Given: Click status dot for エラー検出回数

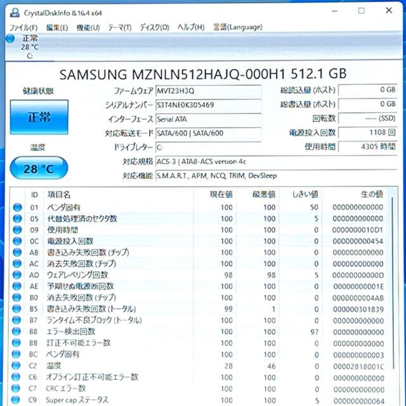Looking at the screenshot, I should pyautogui.click(x=16, y=331).
